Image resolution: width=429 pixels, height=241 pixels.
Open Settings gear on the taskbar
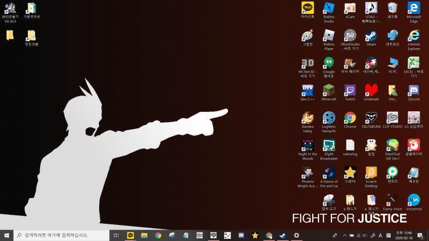pyautogui.click(x=297, y=235)
